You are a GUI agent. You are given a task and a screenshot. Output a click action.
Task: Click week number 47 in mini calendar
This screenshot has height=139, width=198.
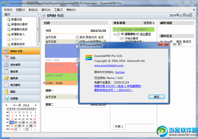(7, 123)
